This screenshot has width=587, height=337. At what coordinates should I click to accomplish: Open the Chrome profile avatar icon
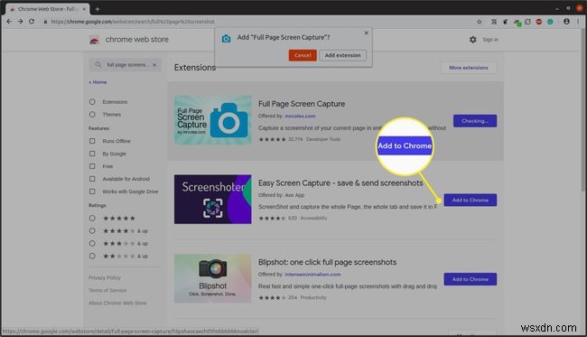click(x=566, y=22)
